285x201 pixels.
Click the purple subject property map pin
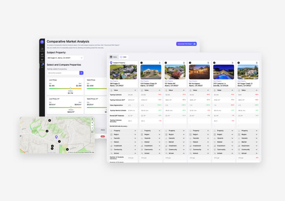(56, 137)
